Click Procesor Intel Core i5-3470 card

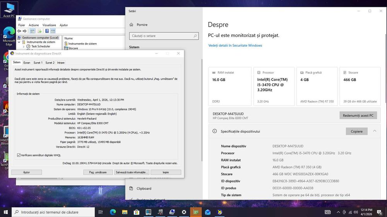point(274,86)
